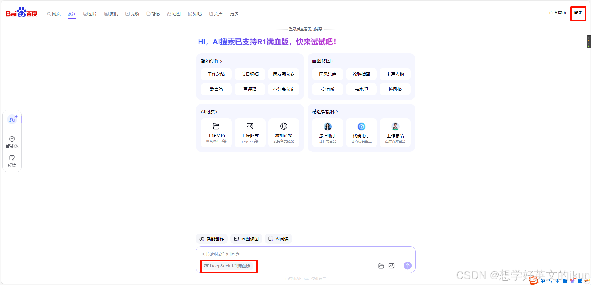Expand the 精选智能体 section heading
The image size is (591, 285).
pyautogui.click(x=325, y=112)
